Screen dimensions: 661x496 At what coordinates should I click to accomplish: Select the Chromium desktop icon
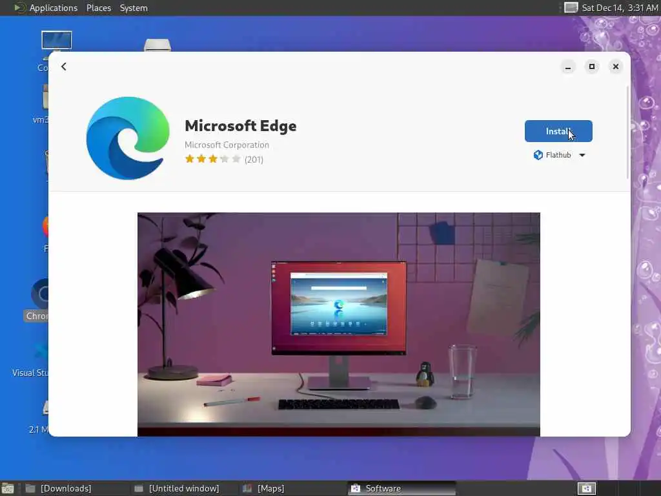pyautogui.click(x=37, y=300)
